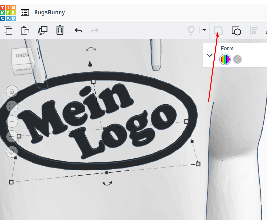This screenshot has height=220, width=267.
Task: Open the Tinkercad logo home link
Action: [x=8, y=13]
